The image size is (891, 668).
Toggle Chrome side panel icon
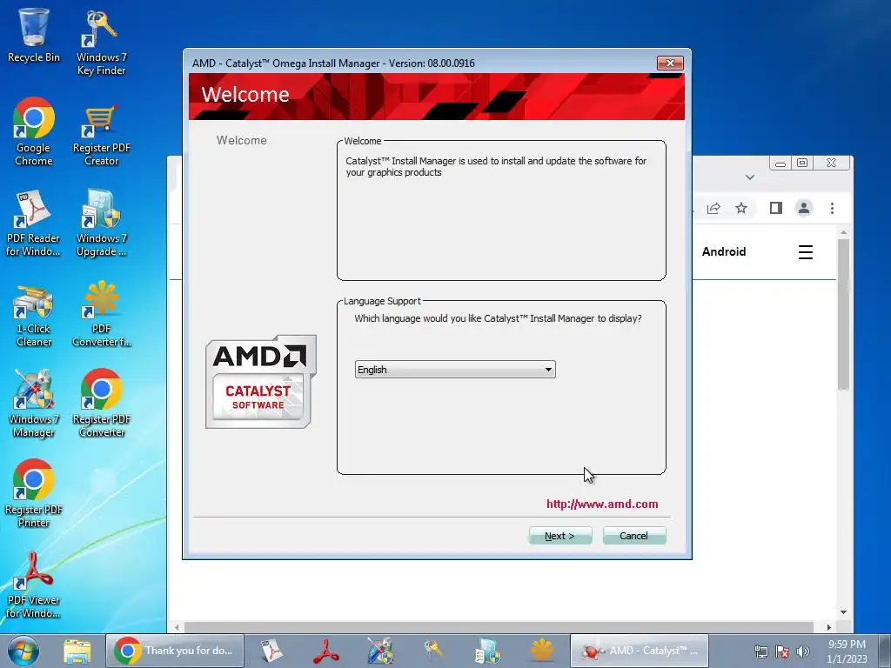[x=775, y=209]
